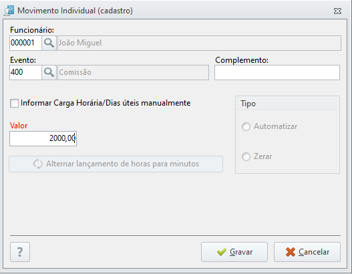
Task: Click the Comissão event description field
Action: 133,73
